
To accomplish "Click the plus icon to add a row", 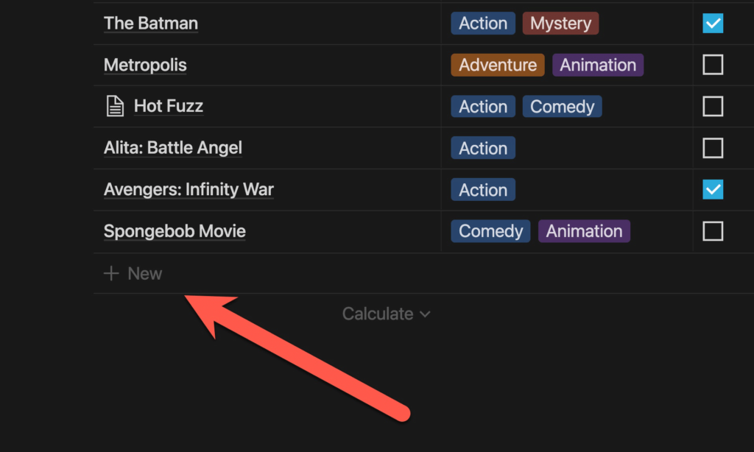I will [111, 274].
